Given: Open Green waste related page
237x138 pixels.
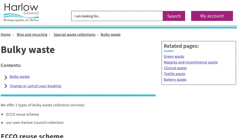Looking at the screenshot, I should click(174, 57).
